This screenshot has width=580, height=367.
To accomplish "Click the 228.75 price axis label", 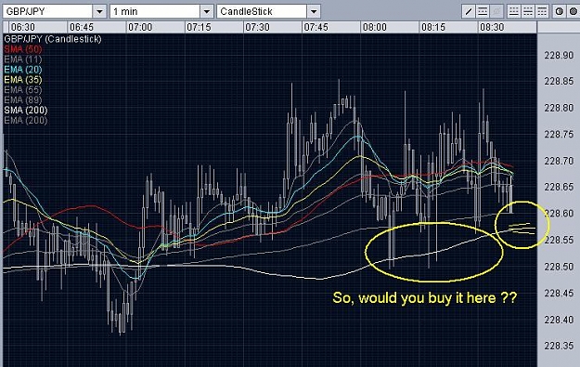I will coord(559,134).
